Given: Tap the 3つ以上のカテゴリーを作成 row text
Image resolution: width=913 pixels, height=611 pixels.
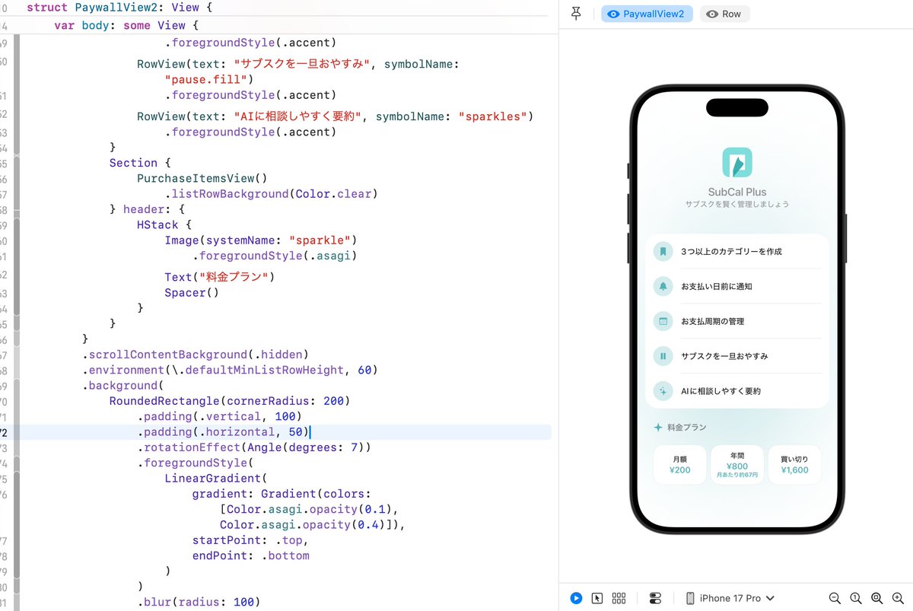Looking at the screenshot, I should tap(731, 251).
